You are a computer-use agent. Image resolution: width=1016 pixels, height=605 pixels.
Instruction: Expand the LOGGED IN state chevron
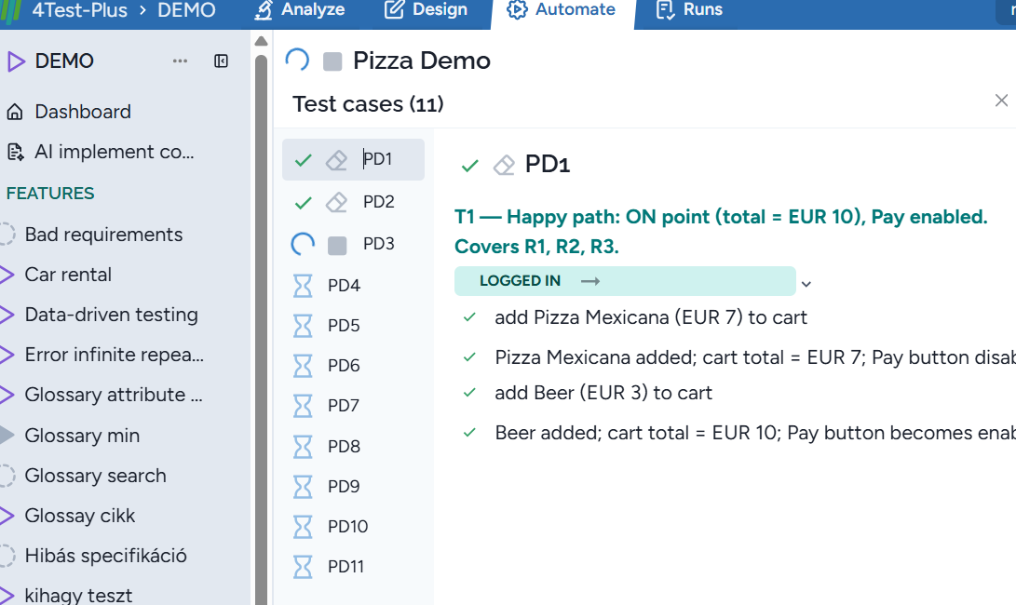click(x=806, y=284)
